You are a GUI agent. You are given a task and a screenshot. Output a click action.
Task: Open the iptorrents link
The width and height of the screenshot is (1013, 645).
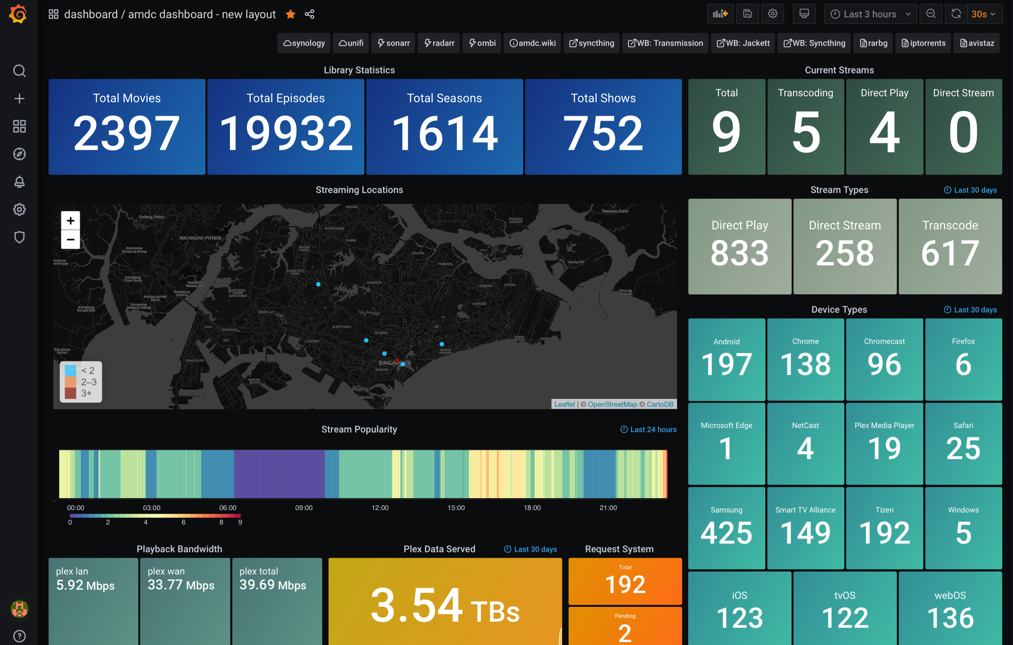[x=923, y=43]
